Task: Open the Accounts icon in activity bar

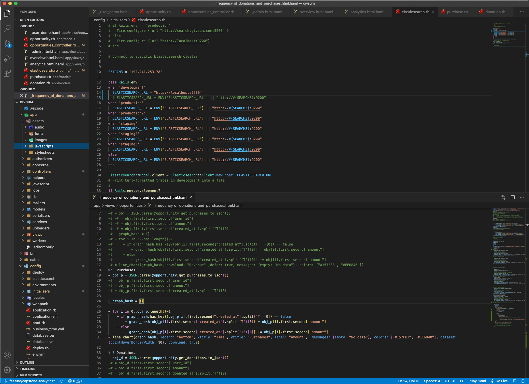Action: click(7, 355)
